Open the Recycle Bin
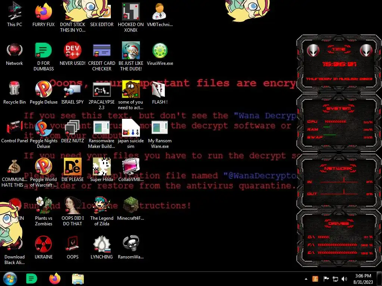Image resolution: width=382 pixels, height=286 pixels. [15, 92]
